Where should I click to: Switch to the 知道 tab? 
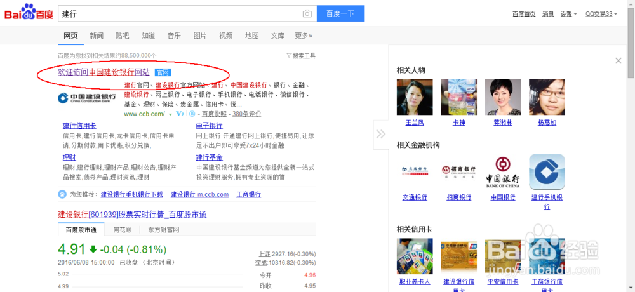tap(148, 36)
